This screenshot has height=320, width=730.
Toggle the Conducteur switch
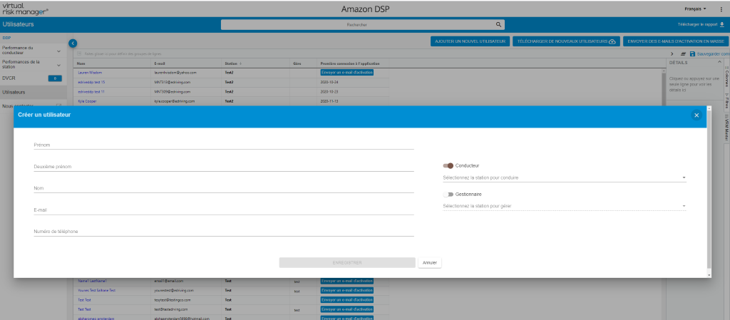[x=448, y=165]
